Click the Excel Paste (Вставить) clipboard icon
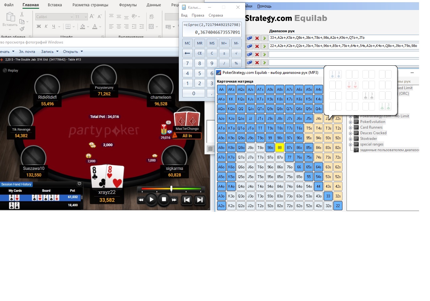The height and width of the screenshot is (301, 430). point(10,17)
